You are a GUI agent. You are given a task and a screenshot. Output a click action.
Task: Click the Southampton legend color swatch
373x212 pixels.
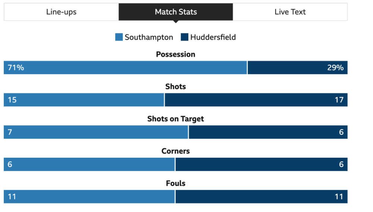(x=119, y=37)
